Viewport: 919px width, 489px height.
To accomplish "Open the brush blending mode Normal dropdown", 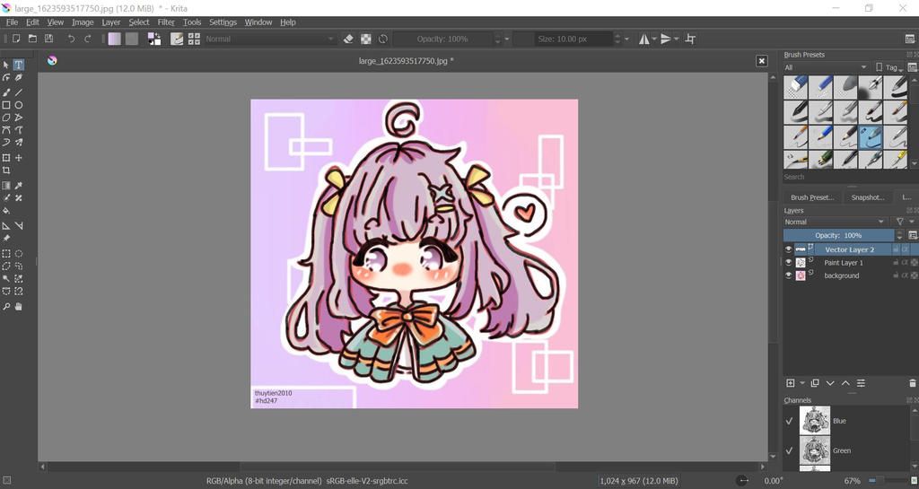I will pos(269,39).
